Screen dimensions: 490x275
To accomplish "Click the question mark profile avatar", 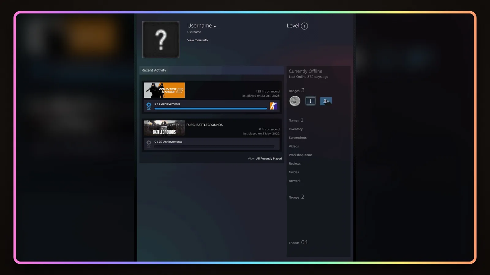I will pos(161,39).
